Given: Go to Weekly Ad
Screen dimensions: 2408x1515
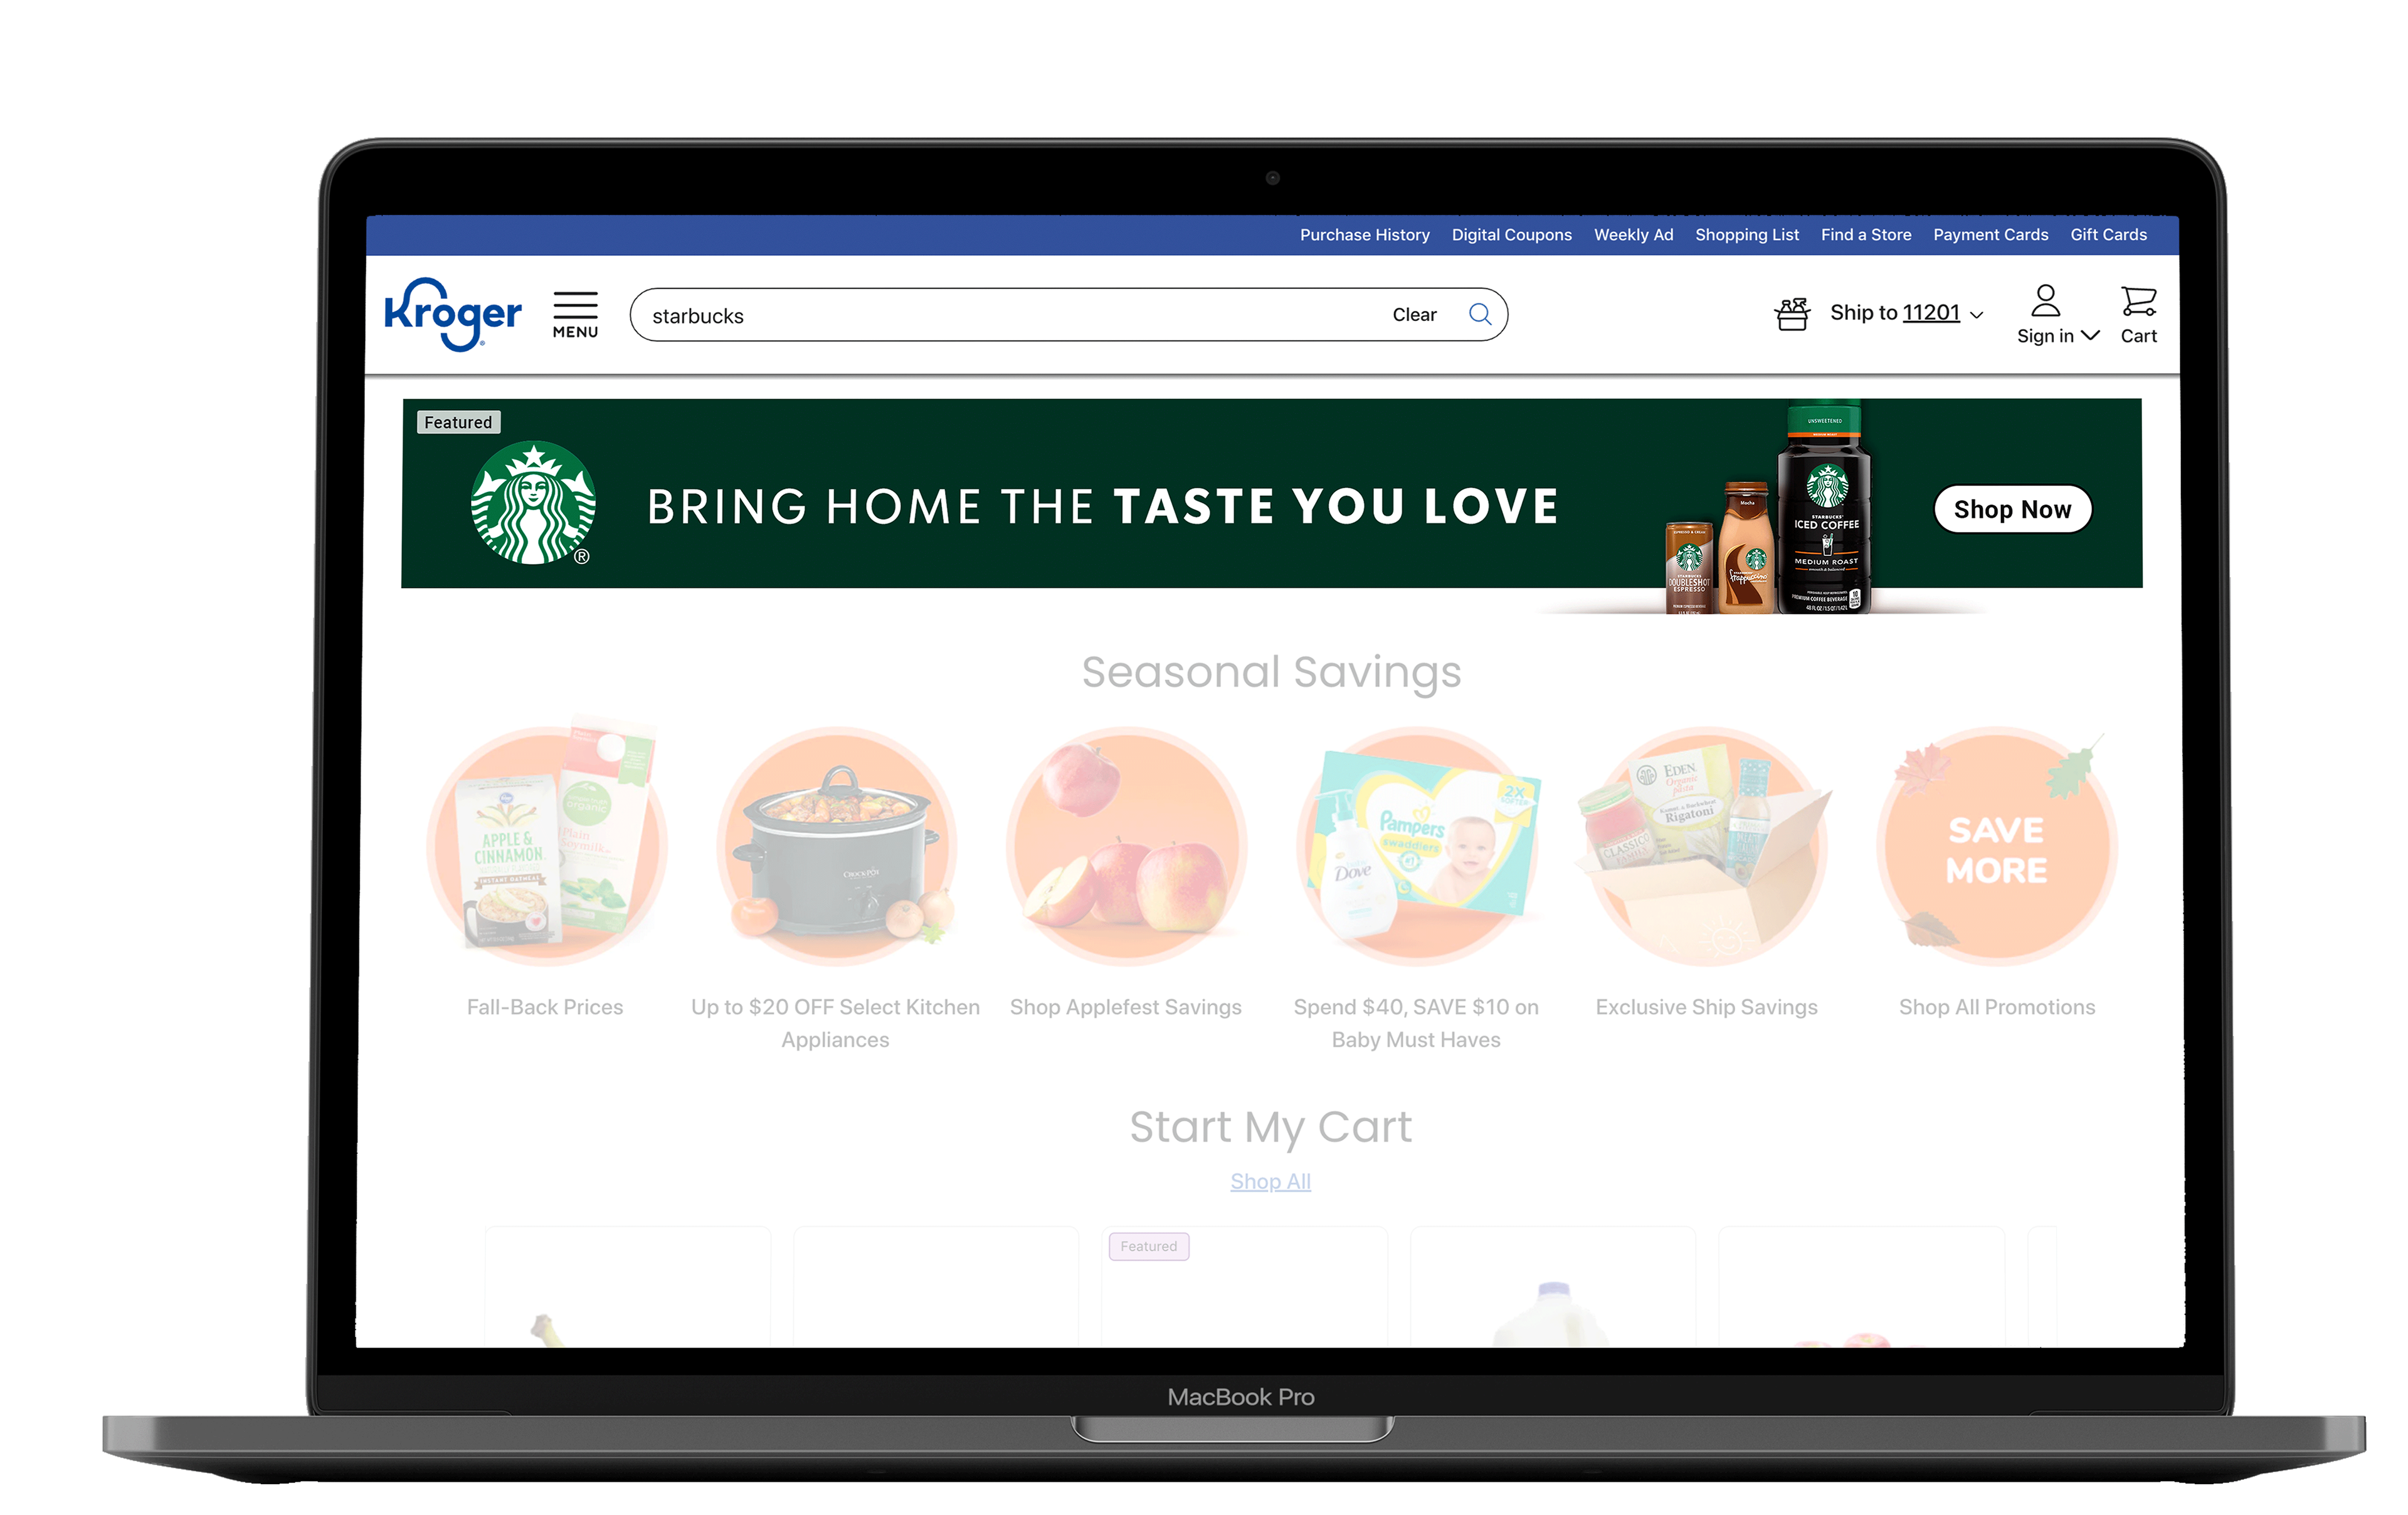Looking at the screenshot, I should [1633, 235].
